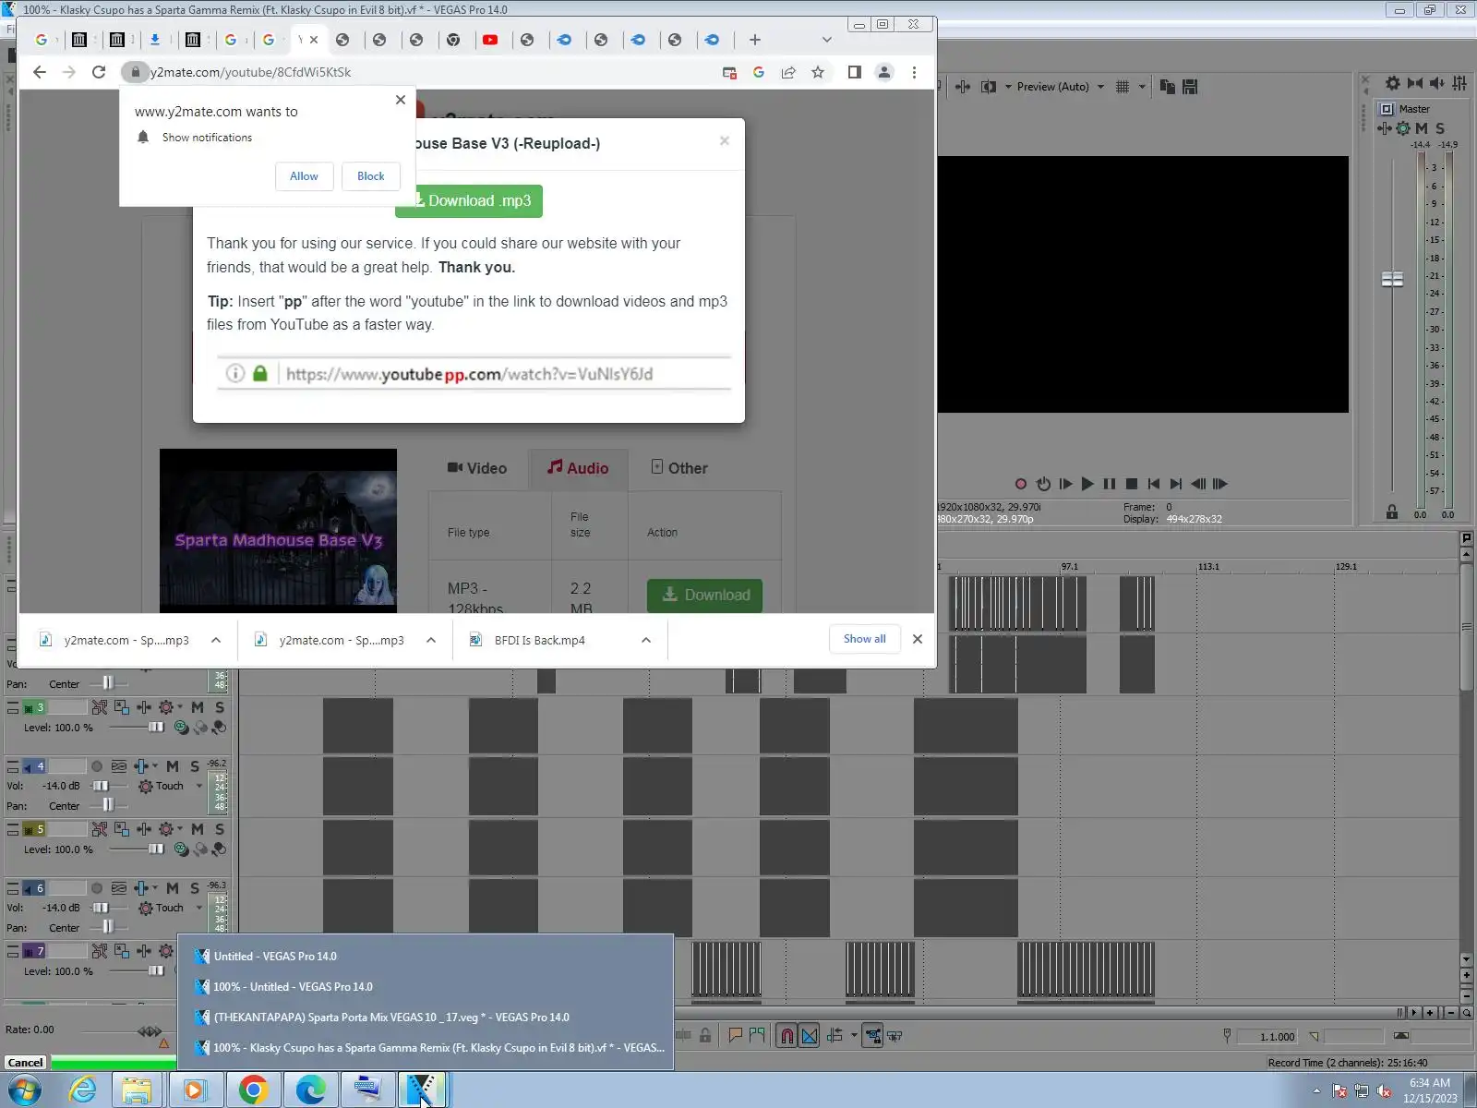Image resolution: width=1477 pixels, height=1108 pixels.
Task: Click the track 4 volume slider handle
Action: pos(101,786)
